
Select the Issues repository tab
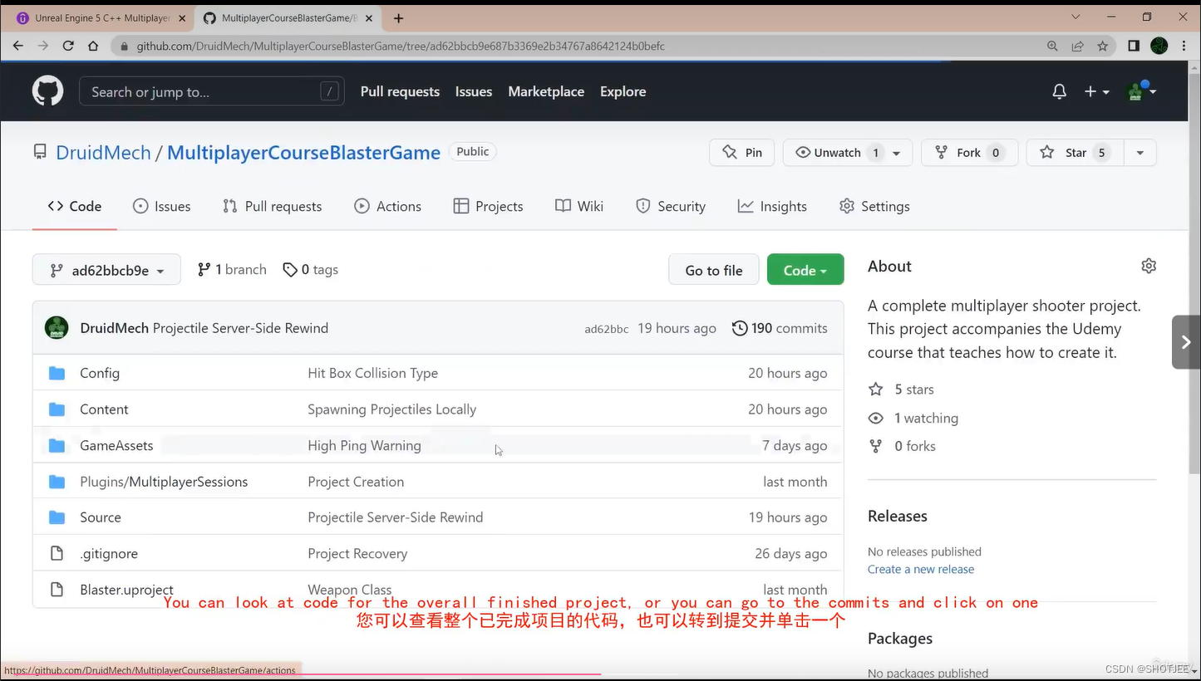pyautogui.click(x=162, y=207)
